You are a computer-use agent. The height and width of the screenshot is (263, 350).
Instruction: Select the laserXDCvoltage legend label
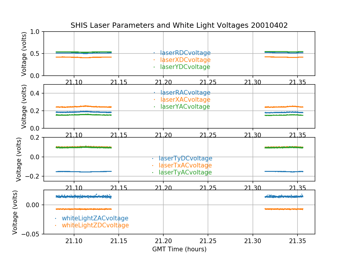click(x=185, y=60)
